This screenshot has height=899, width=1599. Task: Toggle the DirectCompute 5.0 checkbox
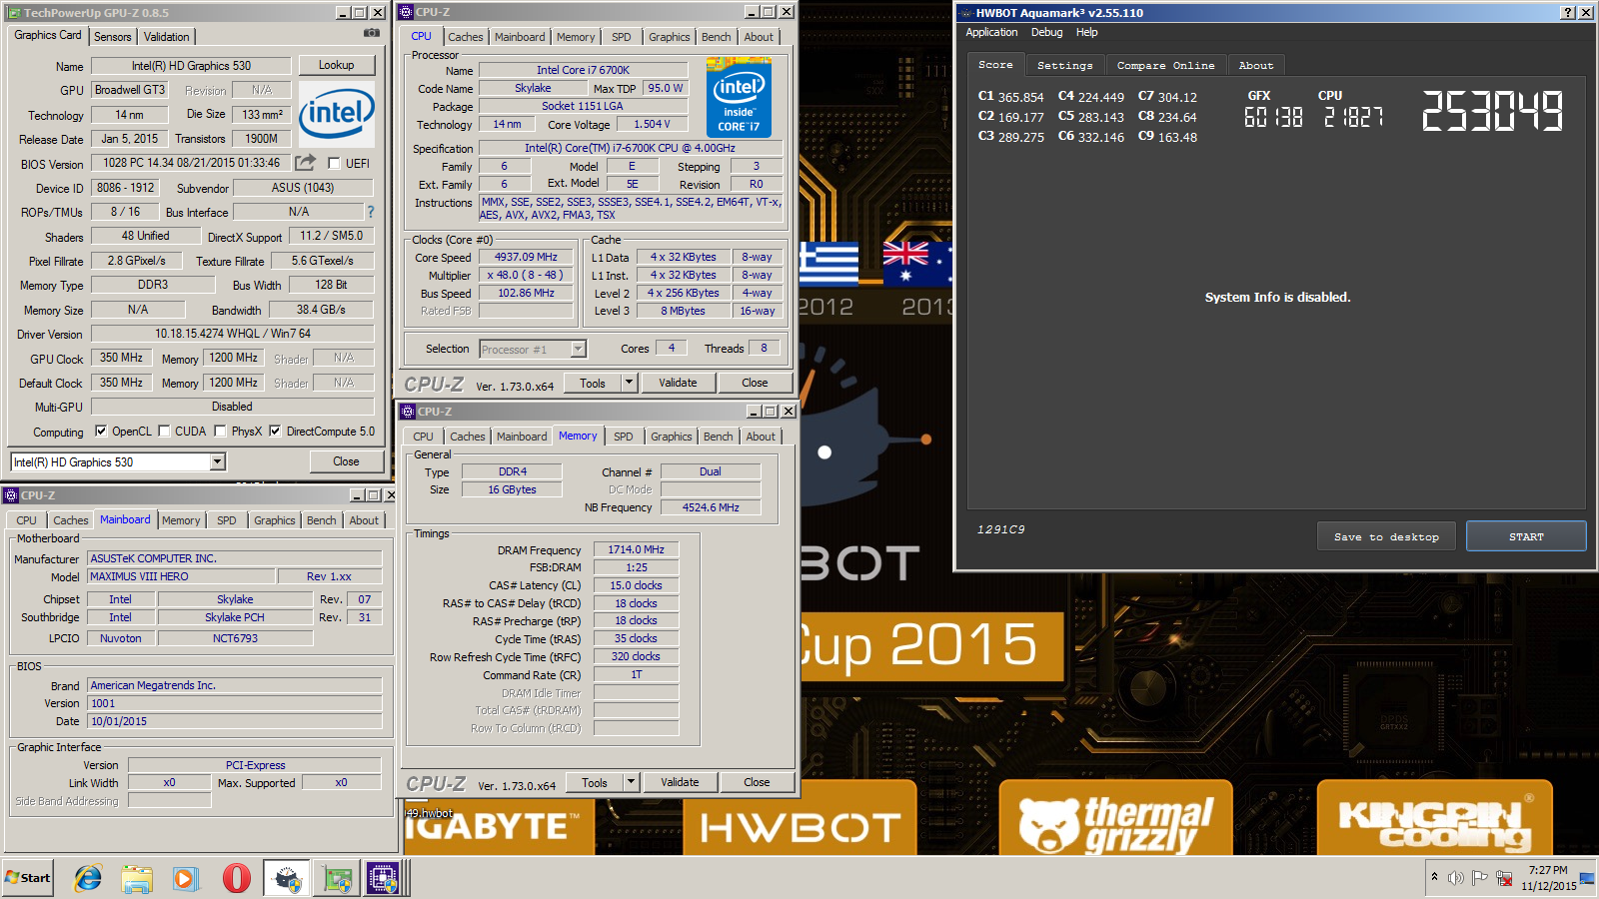click(x=275, y=432)
